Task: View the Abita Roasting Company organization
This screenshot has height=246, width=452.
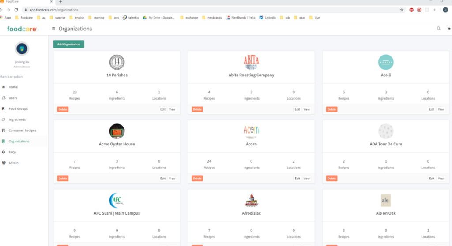Action: pyautogui.click(x=306, y=109)
